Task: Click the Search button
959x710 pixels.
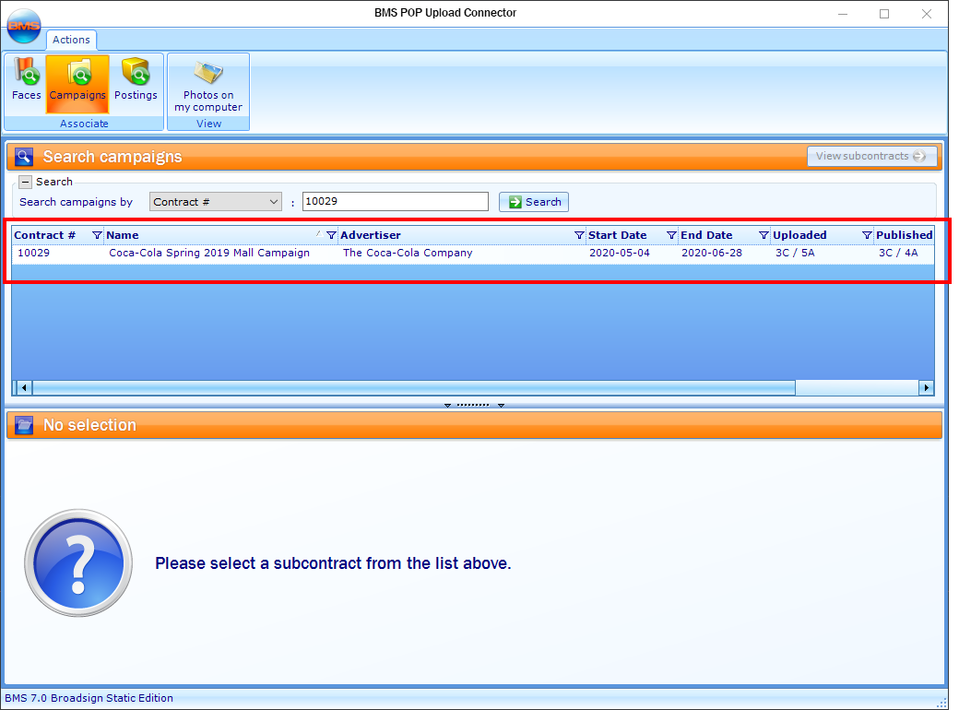Action: pos(534,202)
